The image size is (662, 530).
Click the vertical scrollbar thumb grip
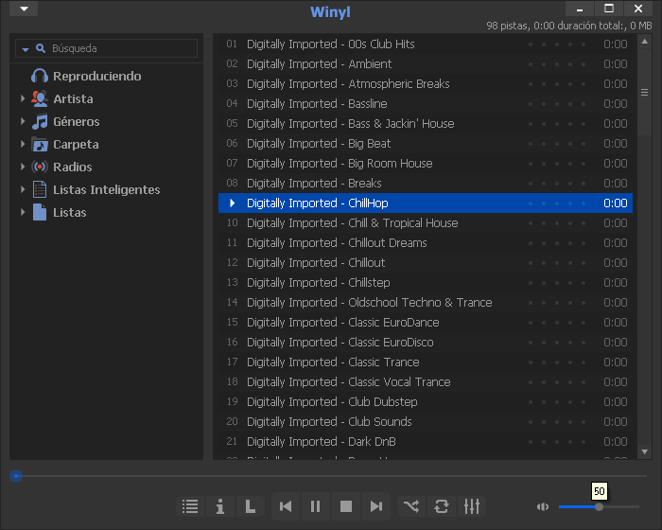coord(644,92)
